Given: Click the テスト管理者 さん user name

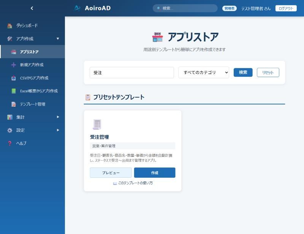Looking at the screenshot, I should point(256,8).
